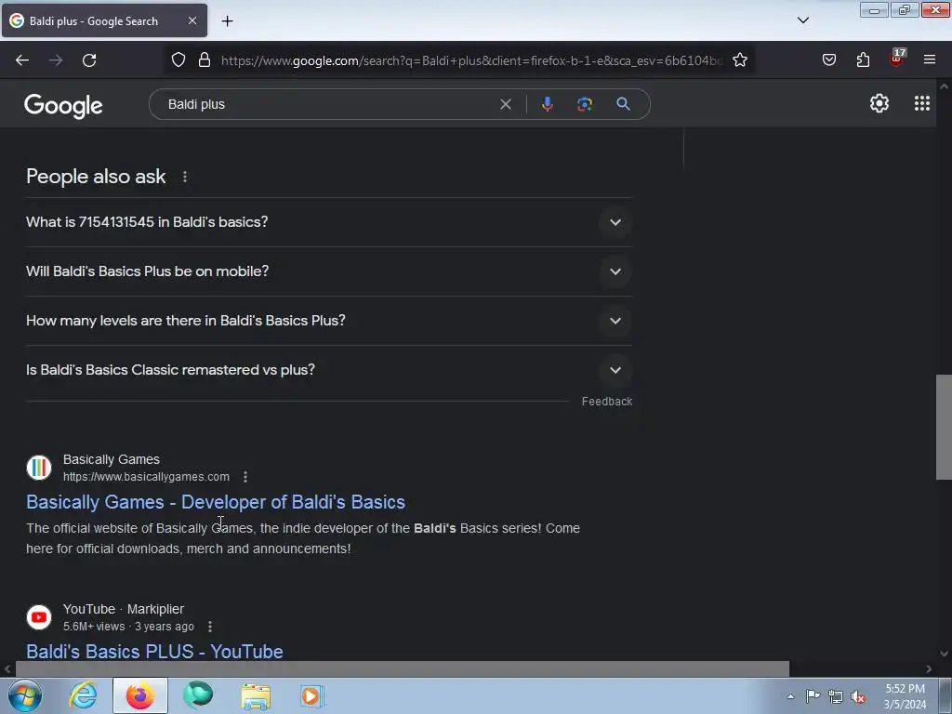The width and height of the screenshot is (952, 714).
Task: Bookmark this page with the star
Action: click(739, 60)
